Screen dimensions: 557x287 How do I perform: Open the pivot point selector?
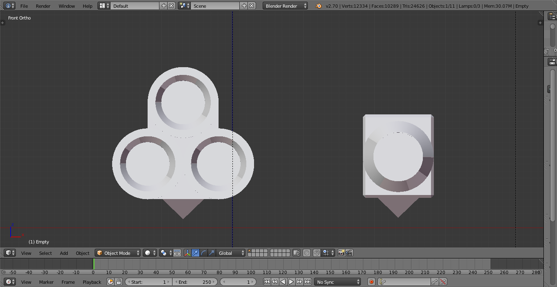coord(165,253)
